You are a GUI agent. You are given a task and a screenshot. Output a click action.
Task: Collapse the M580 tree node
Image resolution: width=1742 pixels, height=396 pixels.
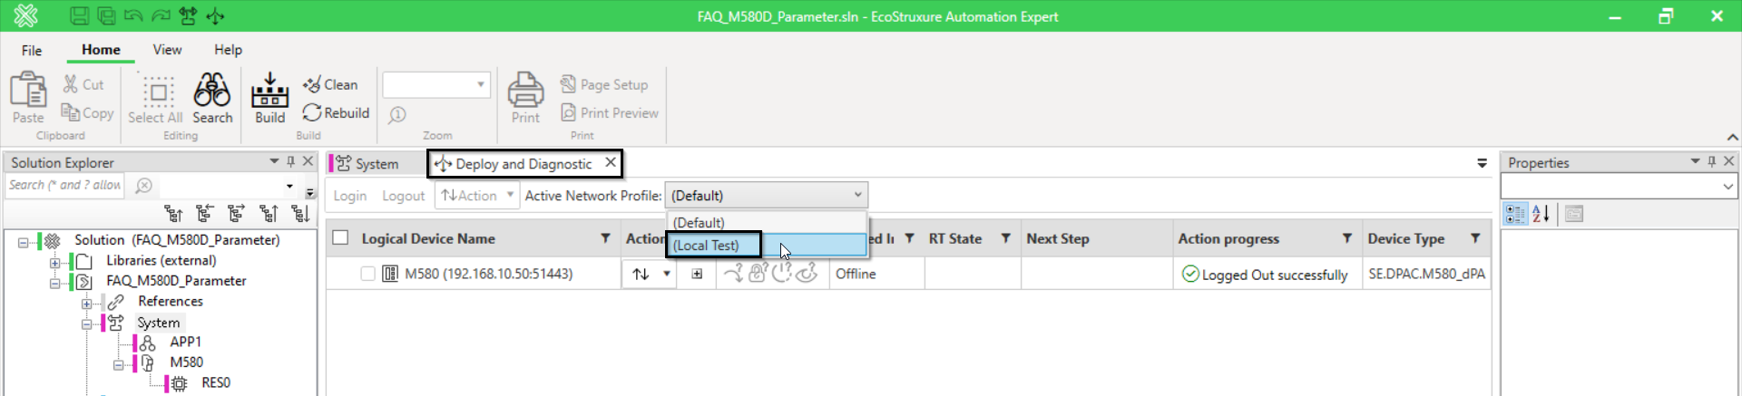pos(119,364)
